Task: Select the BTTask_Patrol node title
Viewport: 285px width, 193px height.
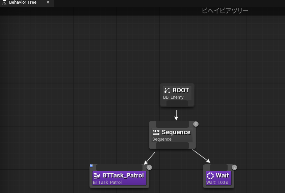Action: click(123, 175)
